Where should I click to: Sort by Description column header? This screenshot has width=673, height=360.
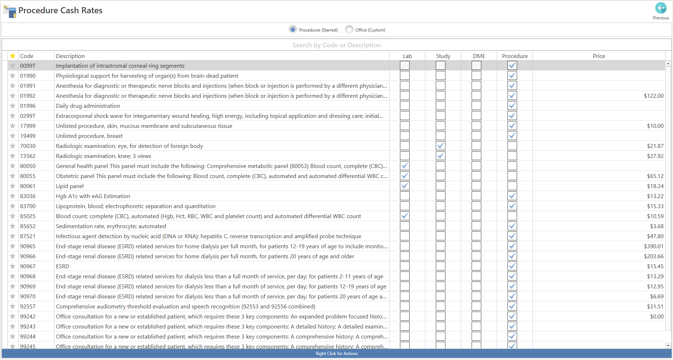click(222, 56)
